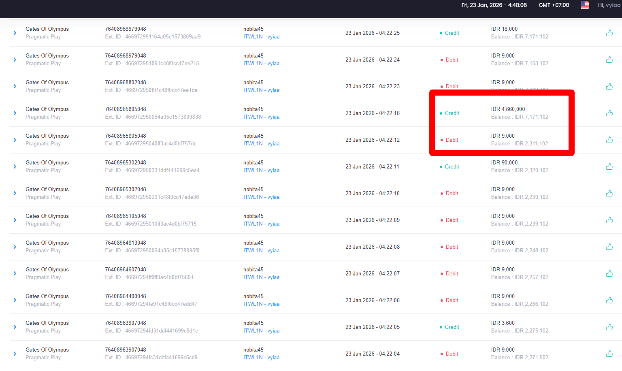This screenshot has width=622, height=371.
Task: Click thumbs-up icon for 04:22:25 transaction
Action: point(609,33)
